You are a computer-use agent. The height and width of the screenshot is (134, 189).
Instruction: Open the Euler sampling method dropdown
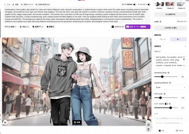click(x=171, y=88)
